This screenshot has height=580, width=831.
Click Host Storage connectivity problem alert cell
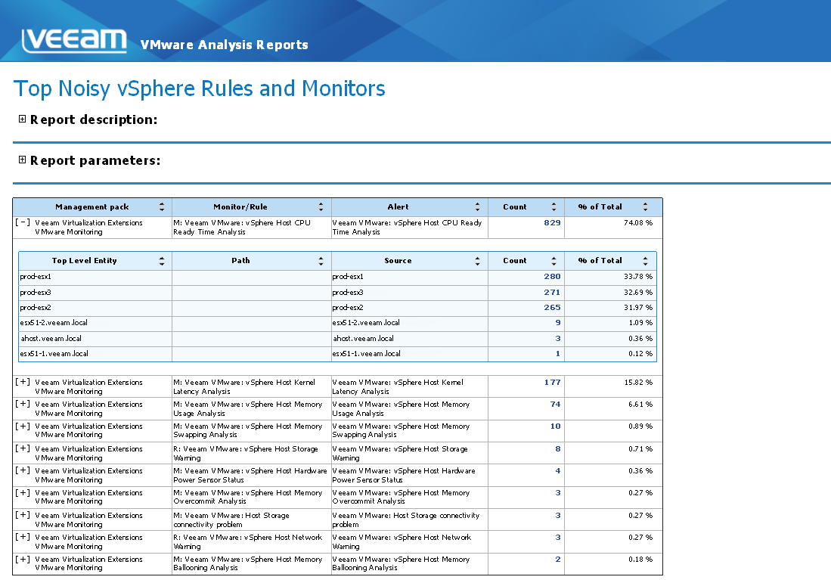[x=409, y=520]
